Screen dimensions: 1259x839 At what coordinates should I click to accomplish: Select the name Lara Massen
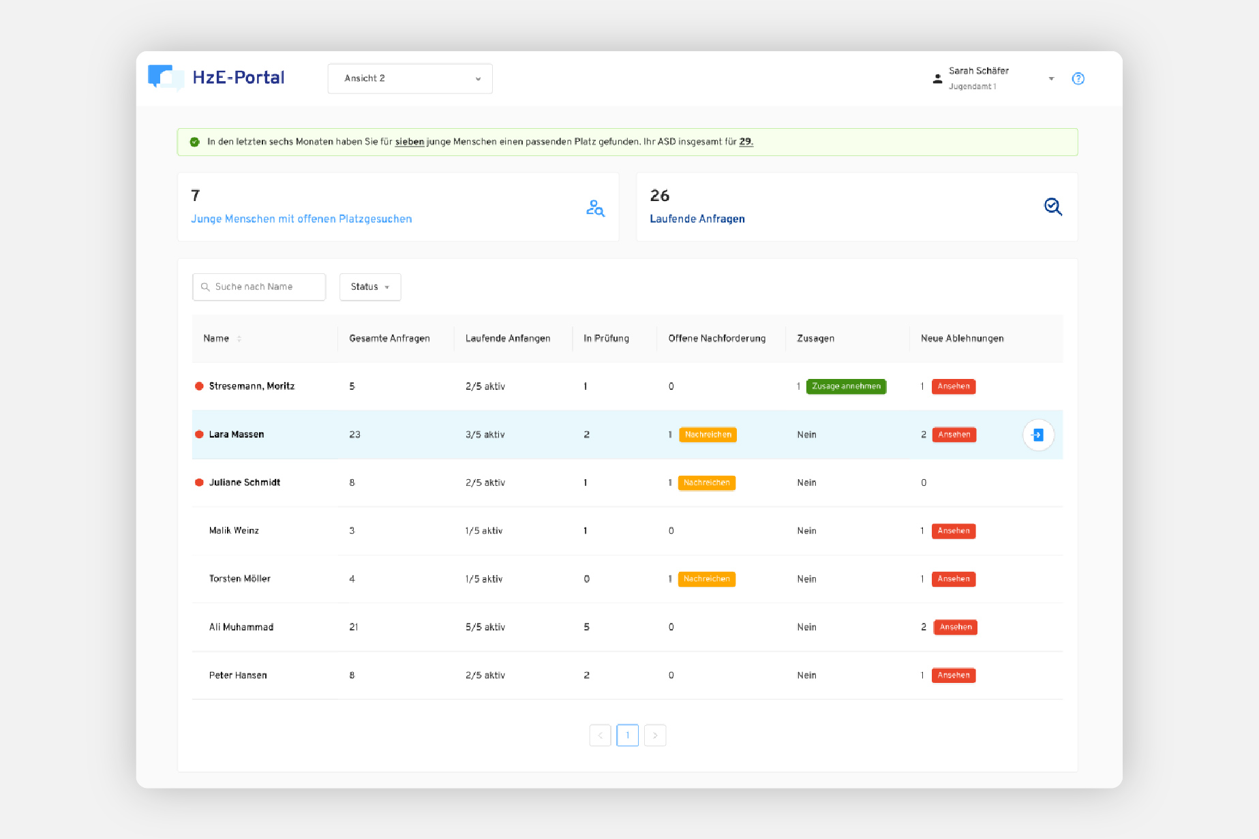(x=237, y=435)
